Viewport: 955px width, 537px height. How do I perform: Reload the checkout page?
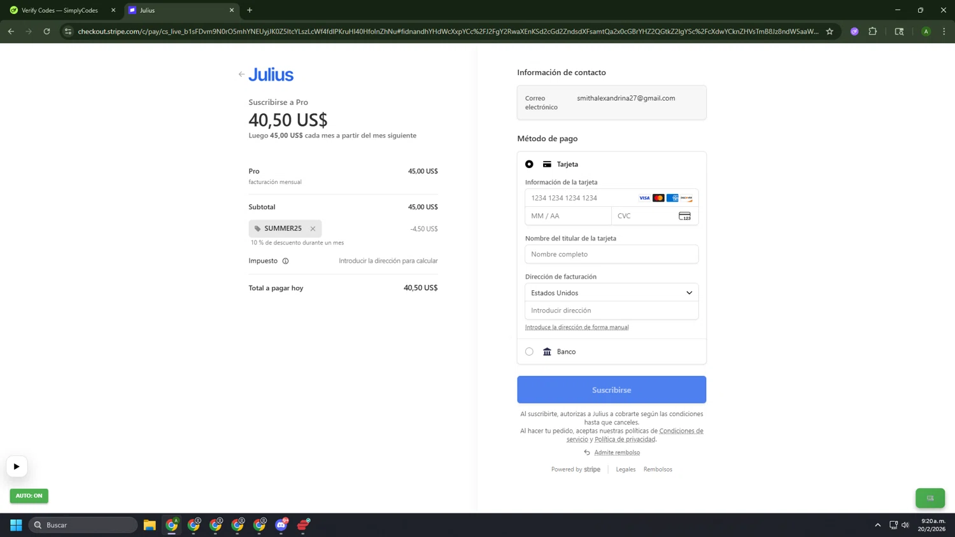(46, 31)
